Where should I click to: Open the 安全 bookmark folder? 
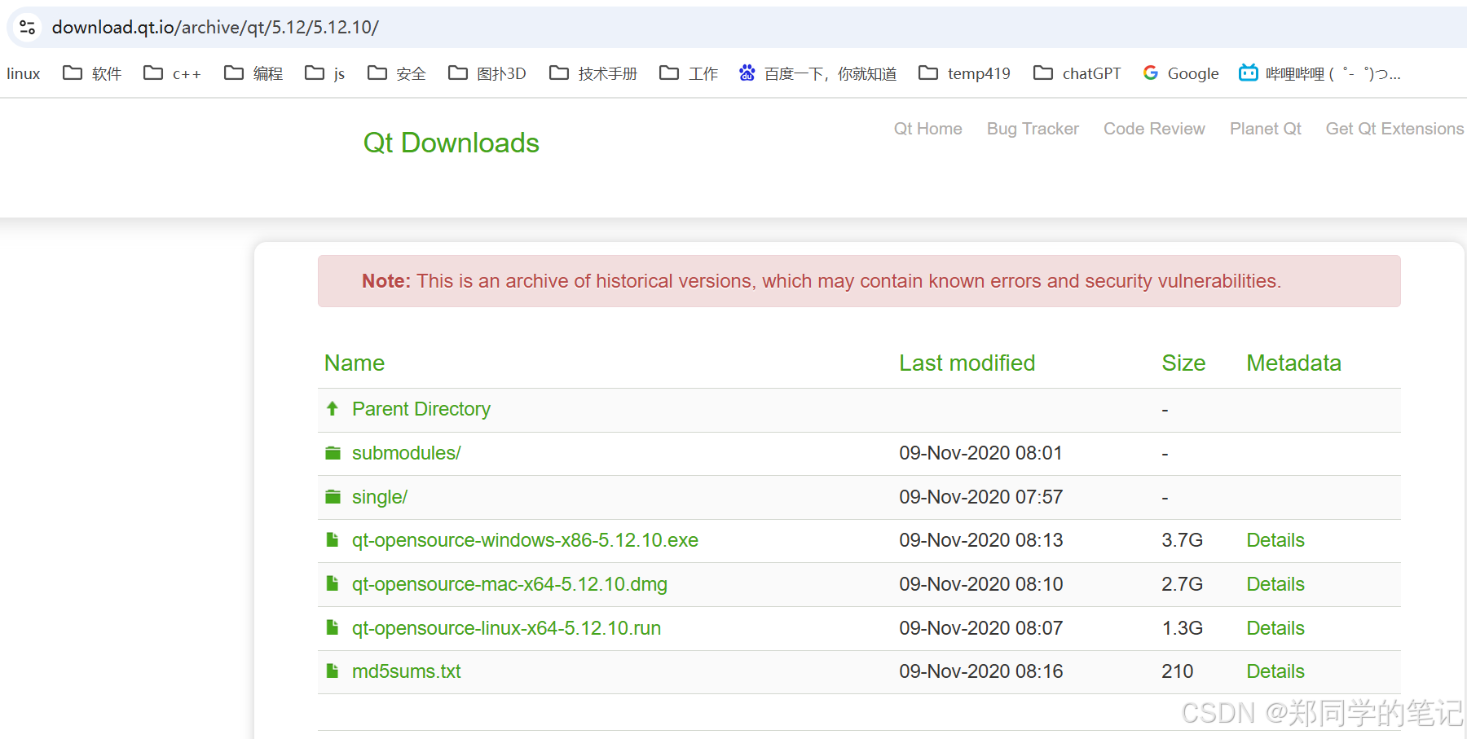[397, 73]
